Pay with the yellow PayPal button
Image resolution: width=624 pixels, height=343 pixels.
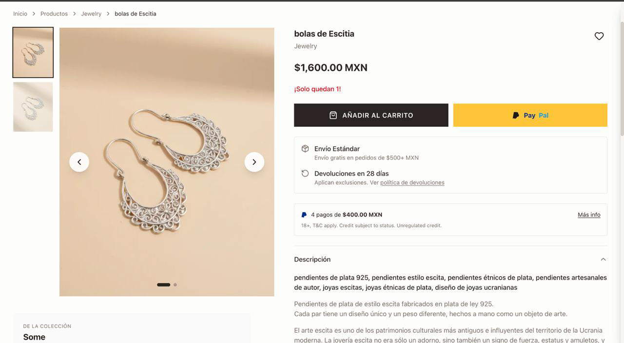pos(530,115)
